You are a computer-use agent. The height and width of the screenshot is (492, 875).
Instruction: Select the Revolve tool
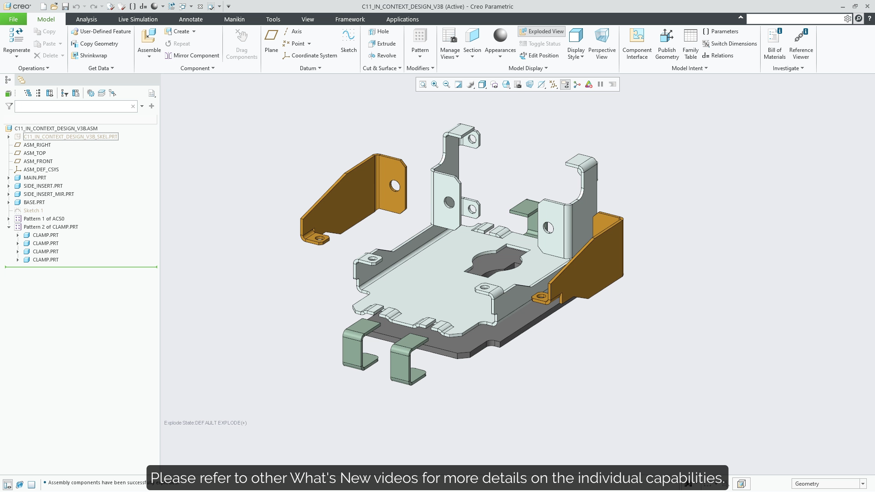(382, 56)
